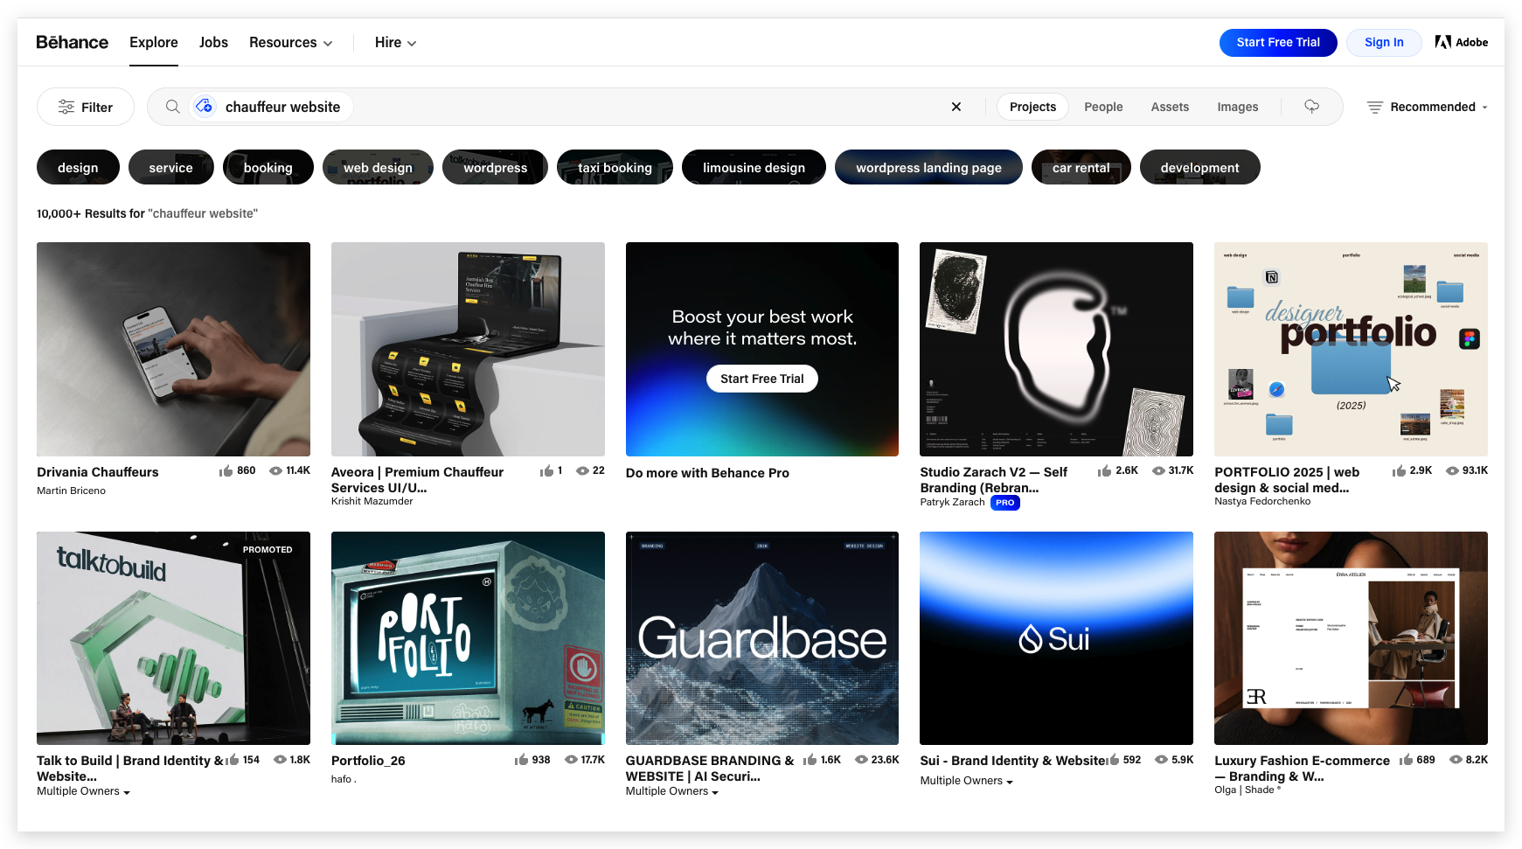Switch to the Assets tab
1522x849 pixels.
point(1170,107)
